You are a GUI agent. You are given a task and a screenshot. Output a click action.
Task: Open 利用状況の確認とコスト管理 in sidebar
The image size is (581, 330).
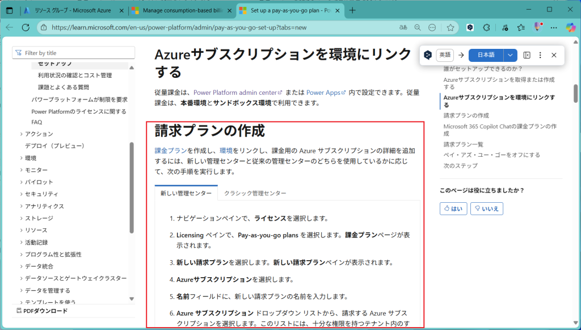tap(75, 76)
